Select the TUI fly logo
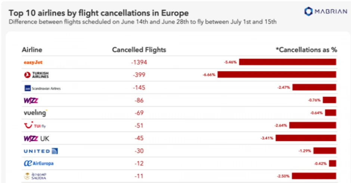This screenshot has width=351, height=183. (x=35, y=125)
